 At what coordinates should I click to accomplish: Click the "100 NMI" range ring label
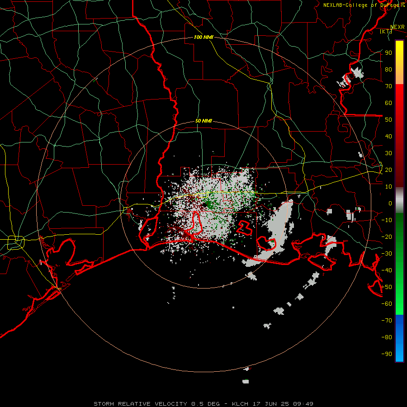click(204, 37)
